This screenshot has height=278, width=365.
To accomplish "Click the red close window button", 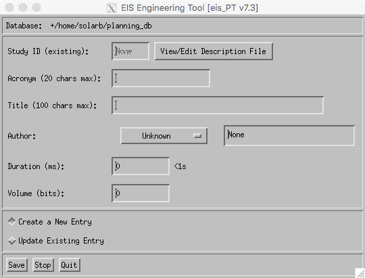I will [x=9, y=7].
